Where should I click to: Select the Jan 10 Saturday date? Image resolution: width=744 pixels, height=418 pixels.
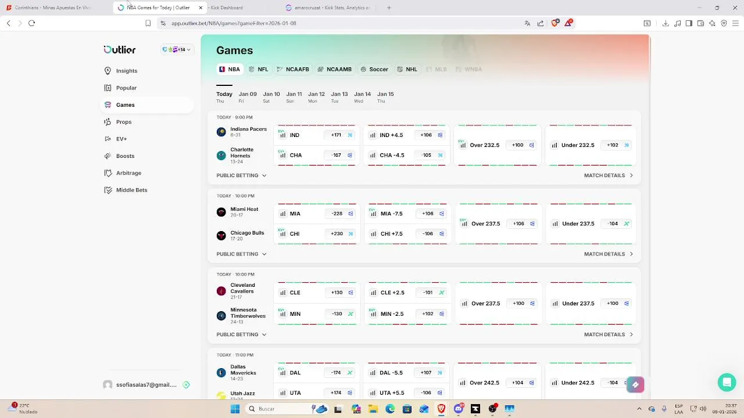(x=271, y=97)
